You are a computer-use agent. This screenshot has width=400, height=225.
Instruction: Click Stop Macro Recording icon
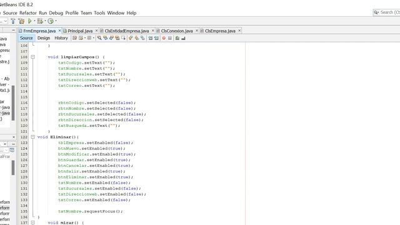(x=170, y=38)
